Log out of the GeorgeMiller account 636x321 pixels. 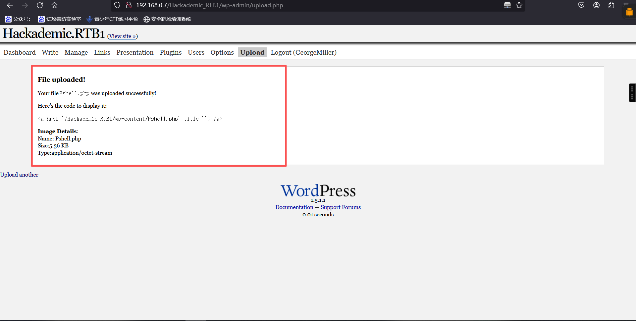click(303, 52)
